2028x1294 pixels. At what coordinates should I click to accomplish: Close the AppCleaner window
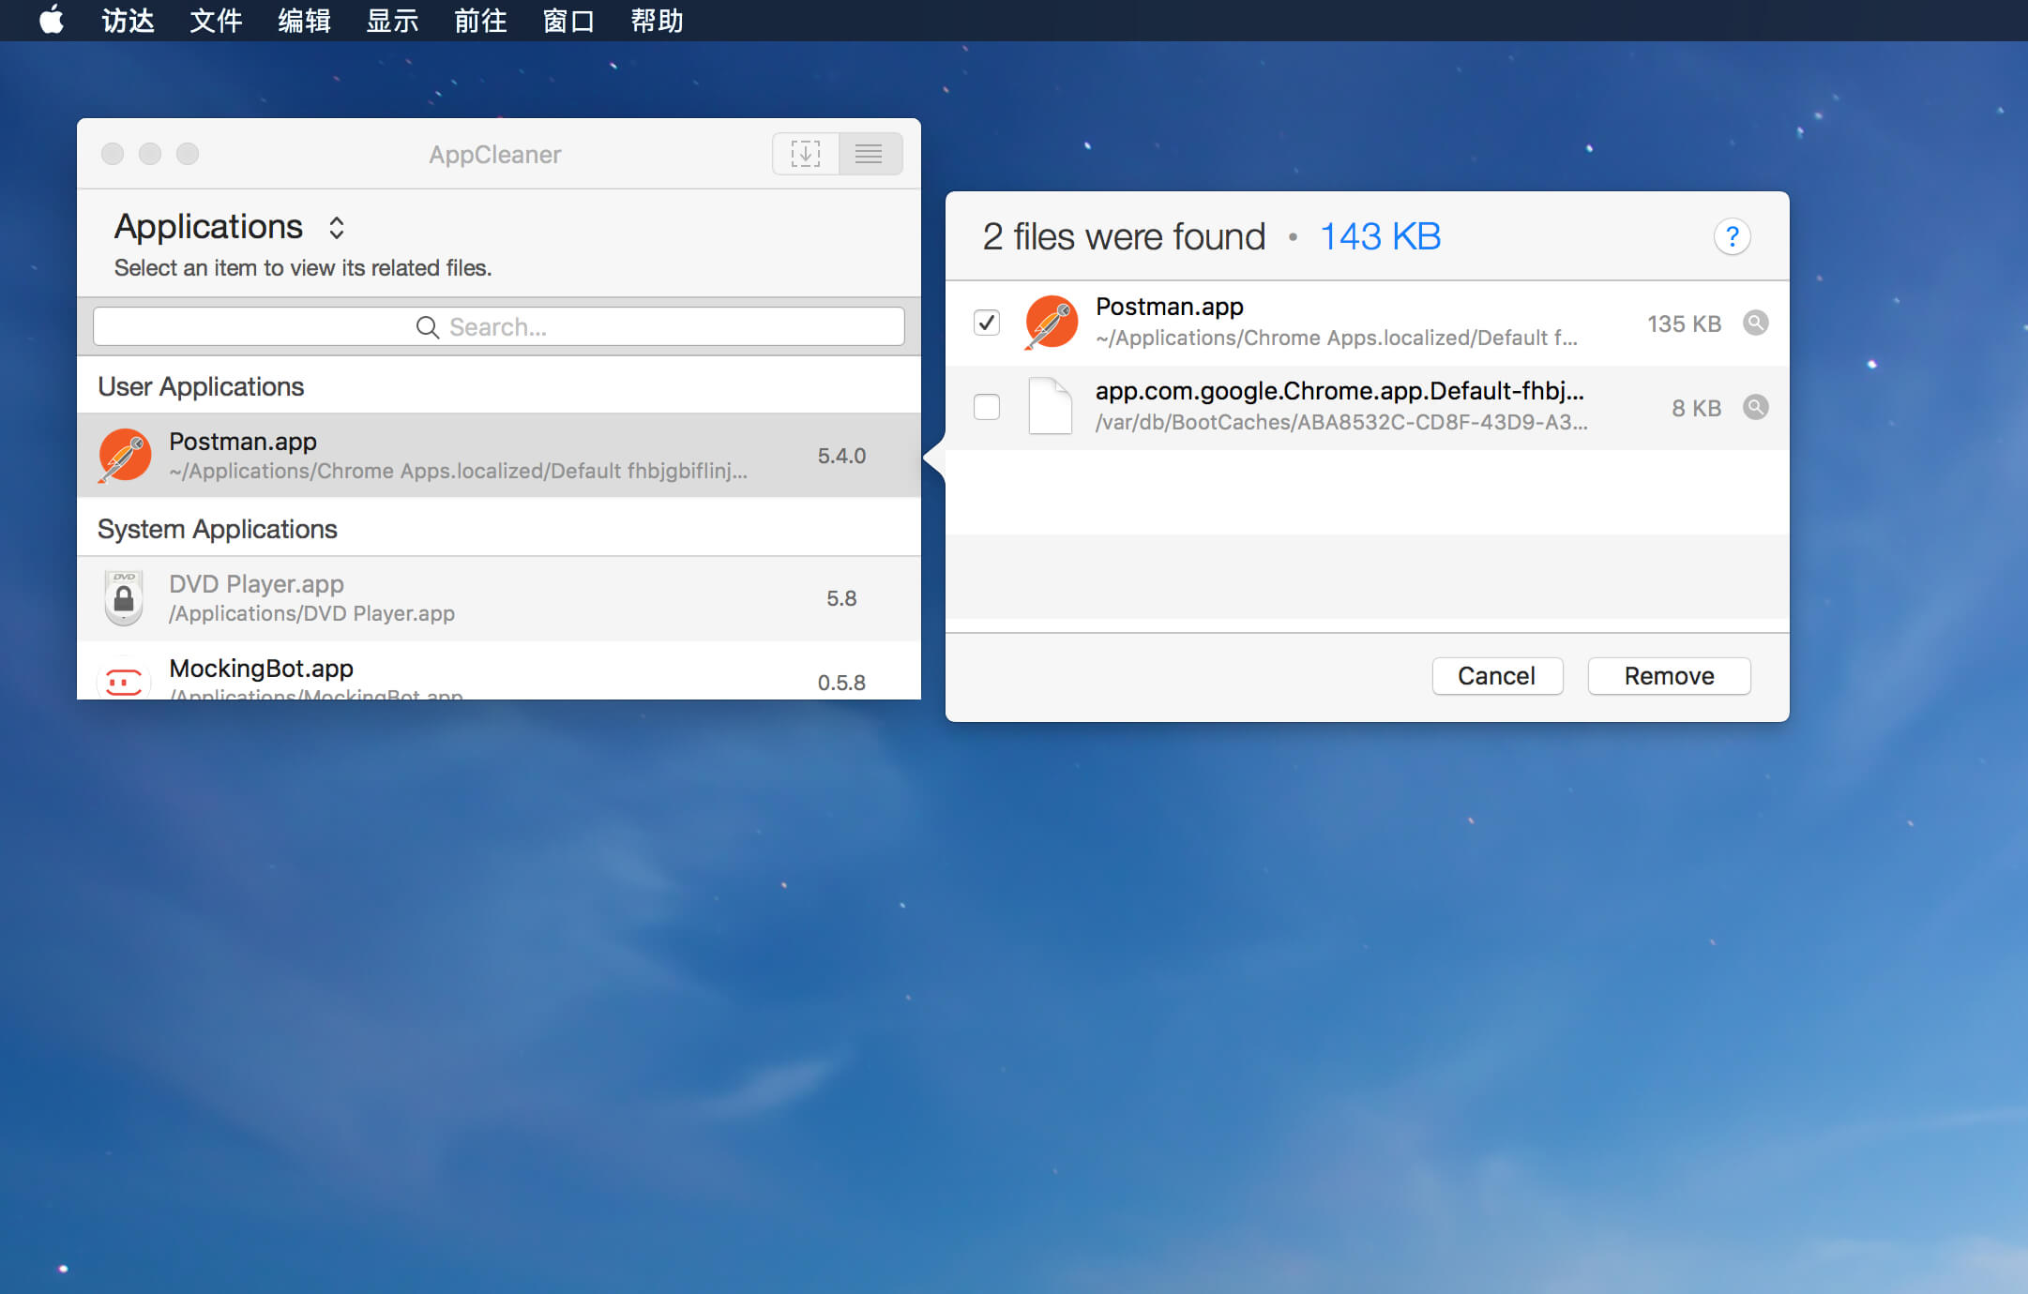113,154
